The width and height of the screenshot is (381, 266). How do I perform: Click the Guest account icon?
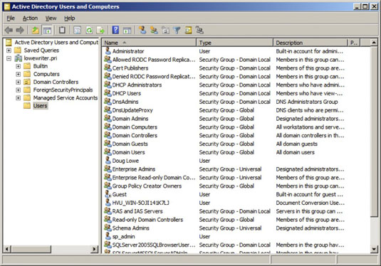click(108, 194)
